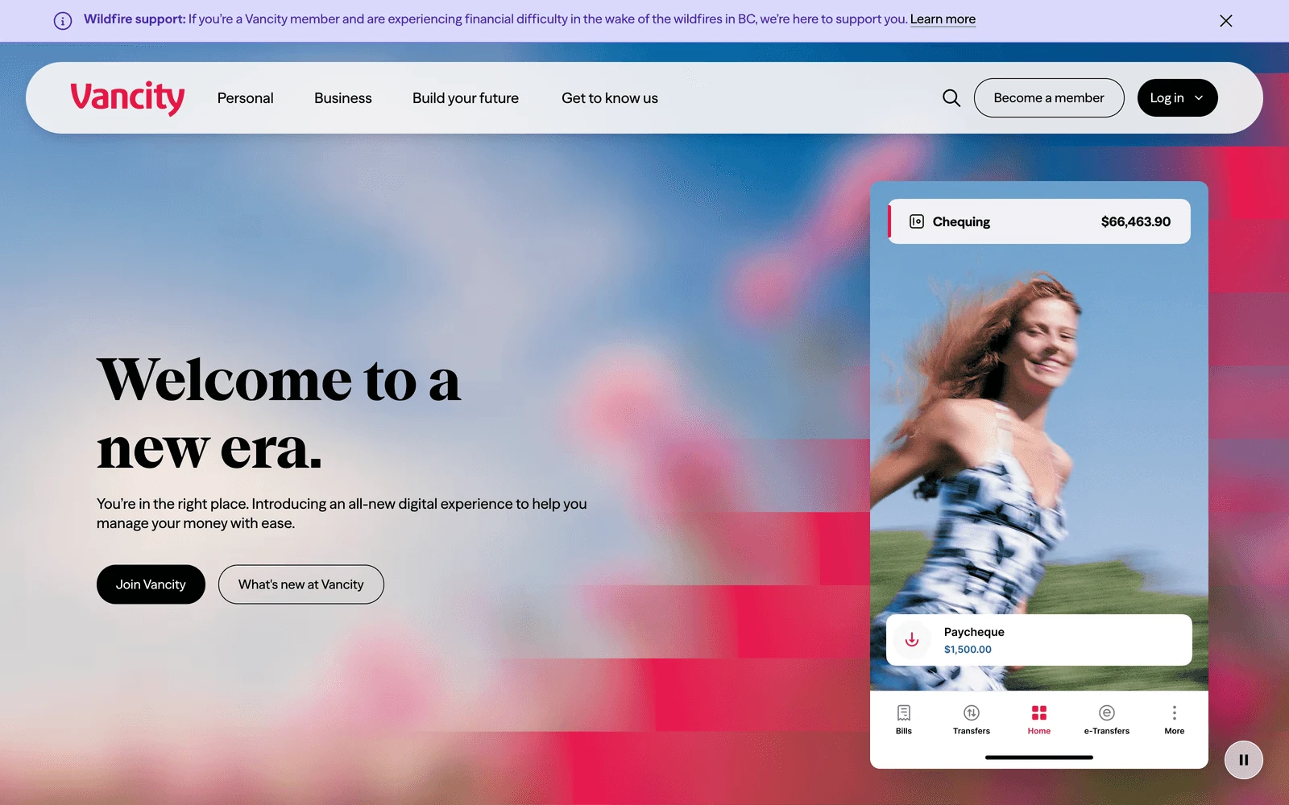Viewport: 1289px width, 805px height.
Task: Click the Welcome to a new era heading
Action: (x=279, y=414)
